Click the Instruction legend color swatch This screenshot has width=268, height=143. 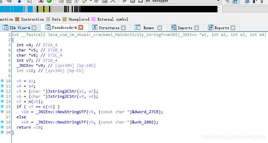point(17,19)
